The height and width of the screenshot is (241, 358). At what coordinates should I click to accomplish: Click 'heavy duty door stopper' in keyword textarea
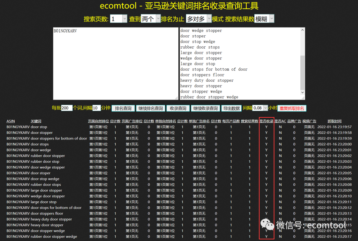(207, 80)
